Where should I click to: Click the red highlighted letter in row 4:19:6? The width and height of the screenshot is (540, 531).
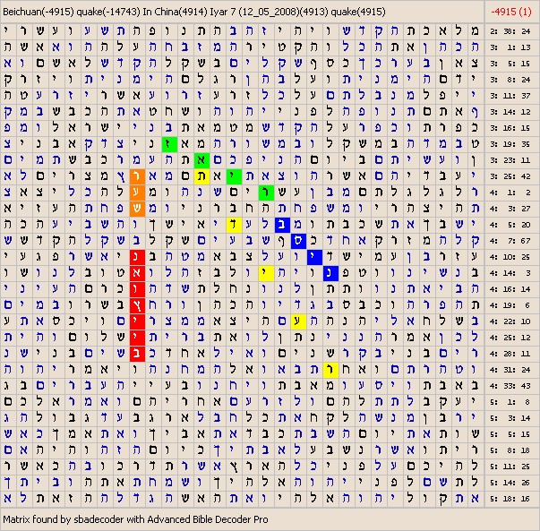tap(137, 305)
